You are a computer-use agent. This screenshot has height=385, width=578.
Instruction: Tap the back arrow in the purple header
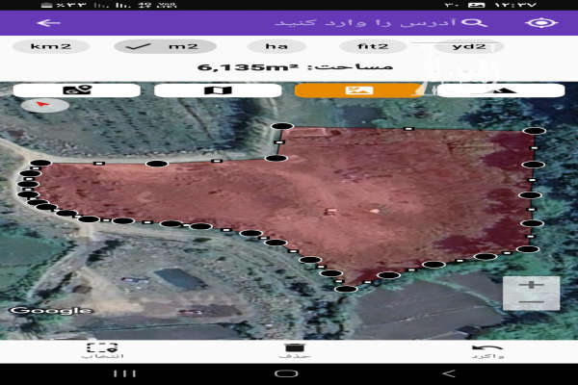46,22
